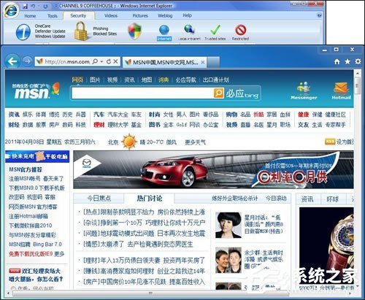Screen dimensions: 365x300
Task: Click the OneCare blue number one icon
Action: click(x=23, y=32)
